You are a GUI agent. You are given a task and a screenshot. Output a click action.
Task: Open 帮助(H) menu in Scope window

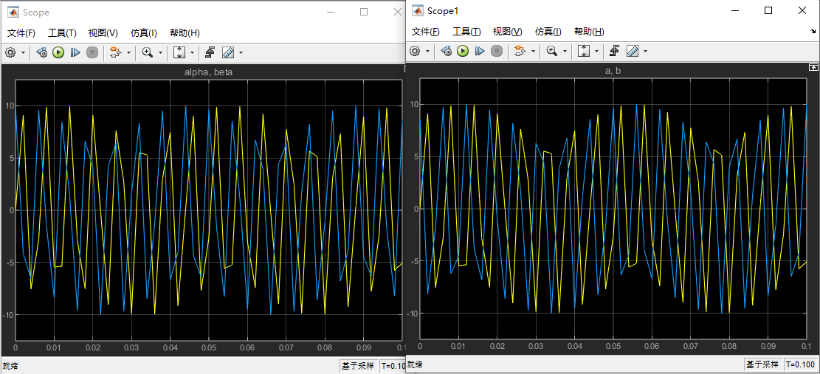[185, 33]
